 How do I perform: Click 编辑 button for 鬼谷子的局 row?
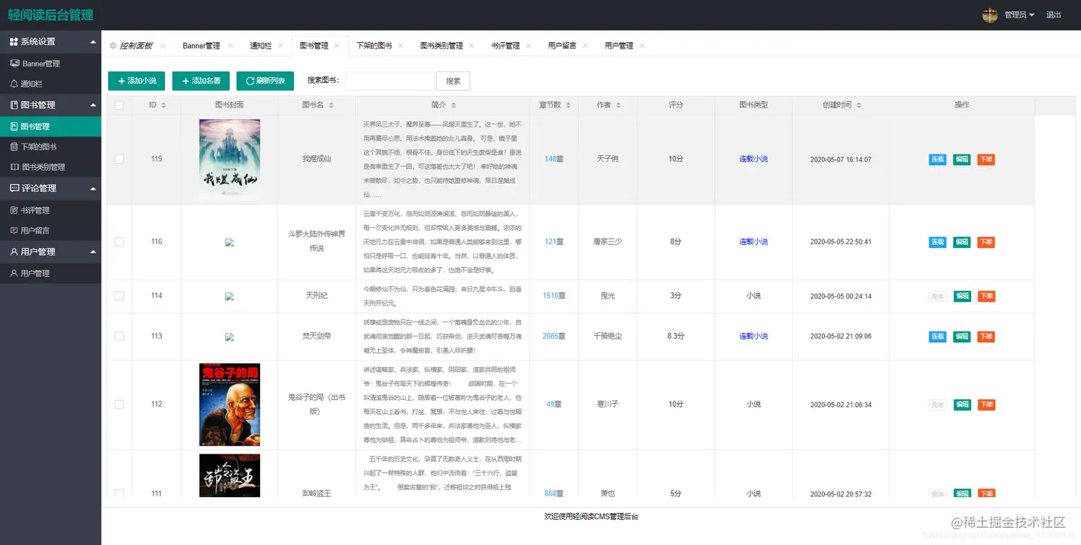point(962,405)
